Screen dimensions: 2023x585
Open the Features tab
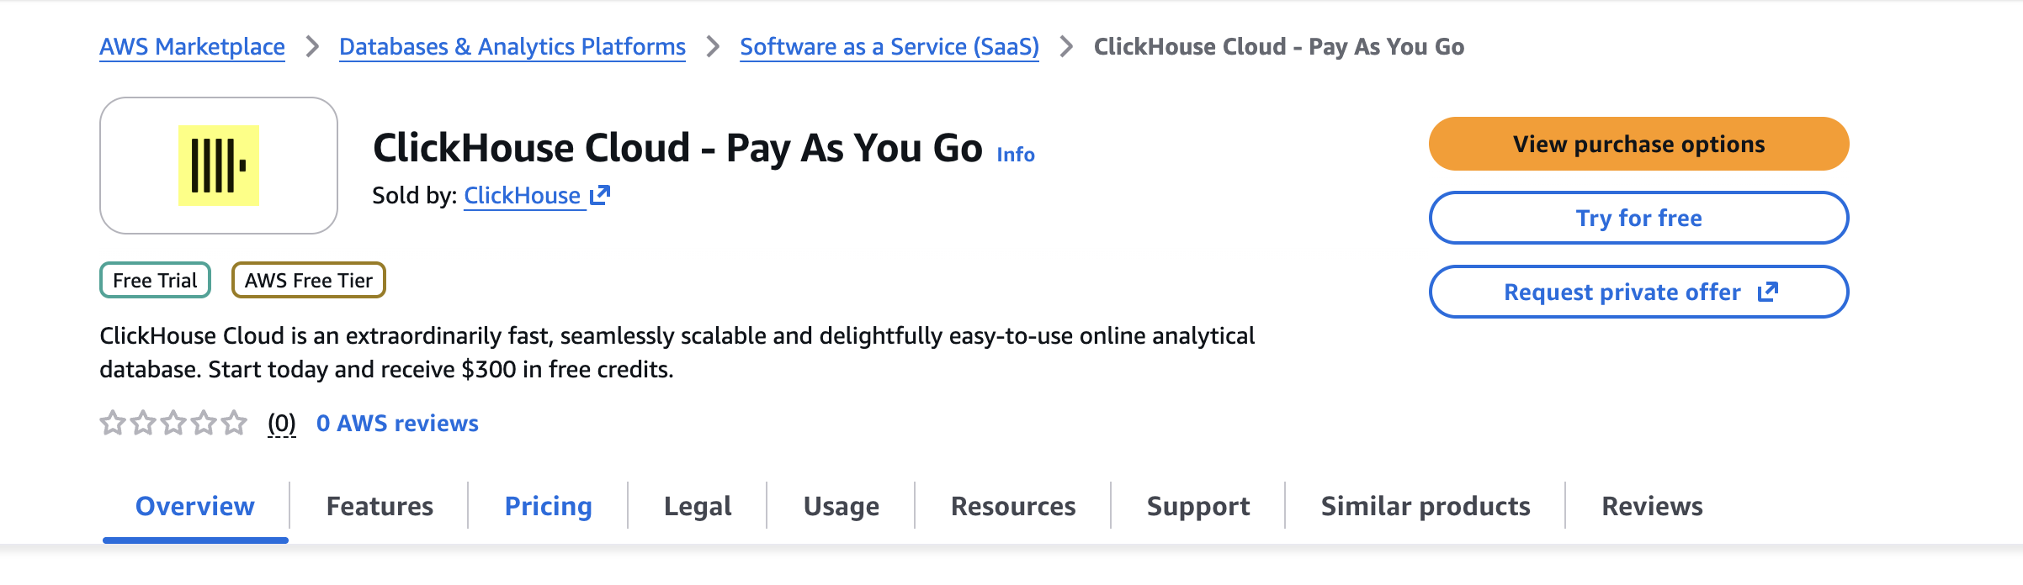click(x=380, y=505)
